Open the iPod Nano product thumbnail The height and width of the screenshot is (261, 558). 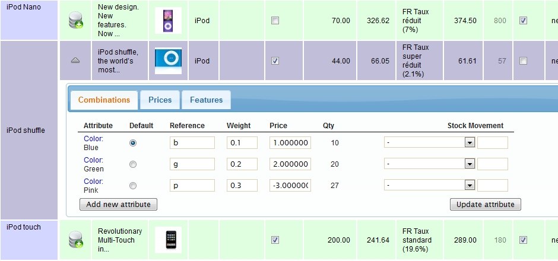[x=168, y=21]
